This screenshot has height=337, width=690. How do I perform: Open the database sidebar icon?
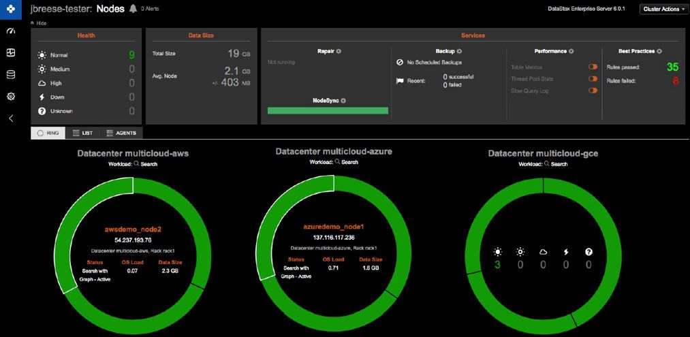point(11,75)
